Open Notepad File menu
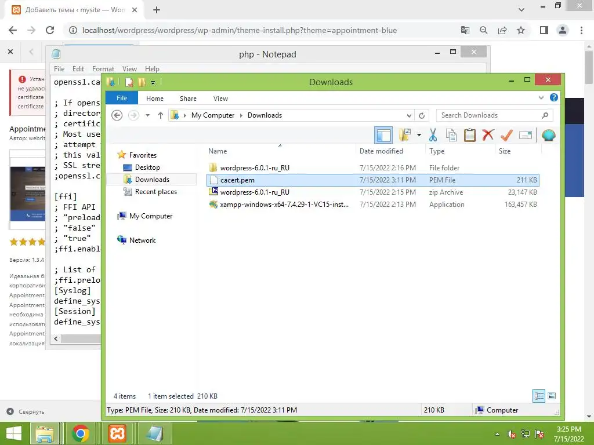The width and height of the screenshot is (594, 445). [x=59, y=69]
